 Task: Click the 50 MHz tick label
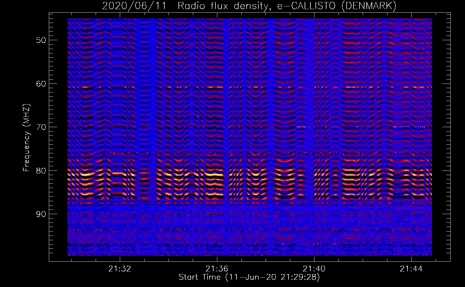click(41, 40)
